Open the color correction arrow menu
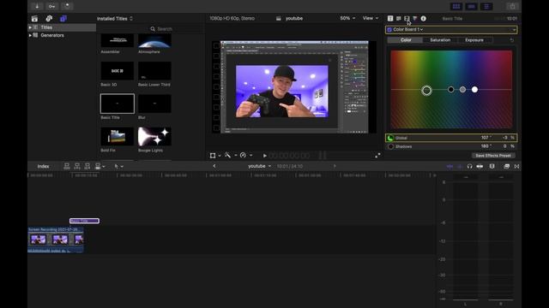Viewport: 549px width, 308px height. tap(514, 30)
